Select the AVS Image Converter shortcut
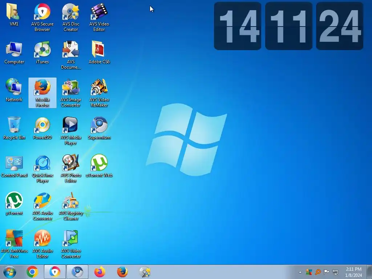The width and height of the screenshot is (372, 279). point(71,93)
